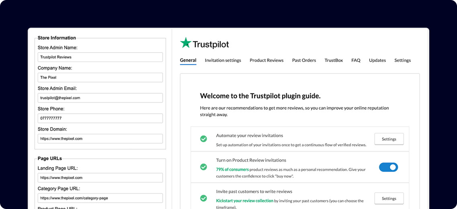Open the FAQ tab
Viewport: 457px width, 209px height.
(356, 60)
